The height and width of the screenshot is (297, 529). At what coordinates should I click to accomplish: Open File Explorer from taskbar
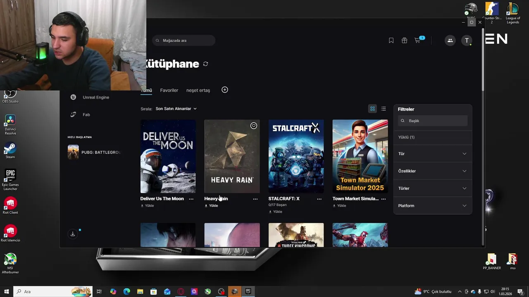point(140,292)
